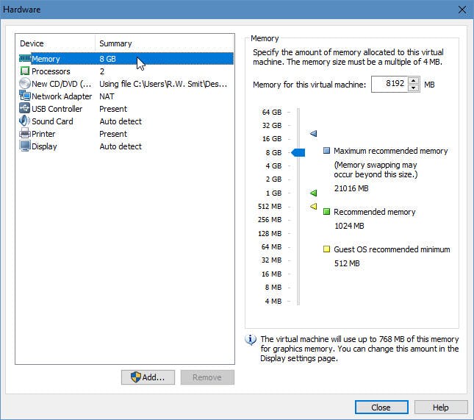
Task: Increase memory with the up stepper arrow
Action: [413, 80]
